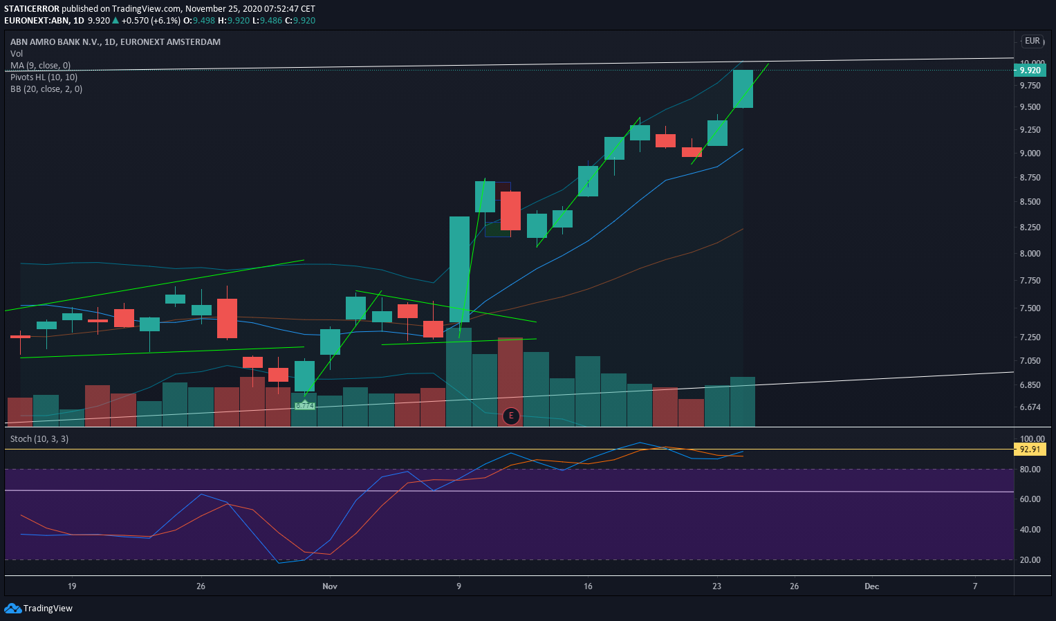1056x621 pixels.
Task: Click the 8.750 price axis label
Action: pos(1030,178)
